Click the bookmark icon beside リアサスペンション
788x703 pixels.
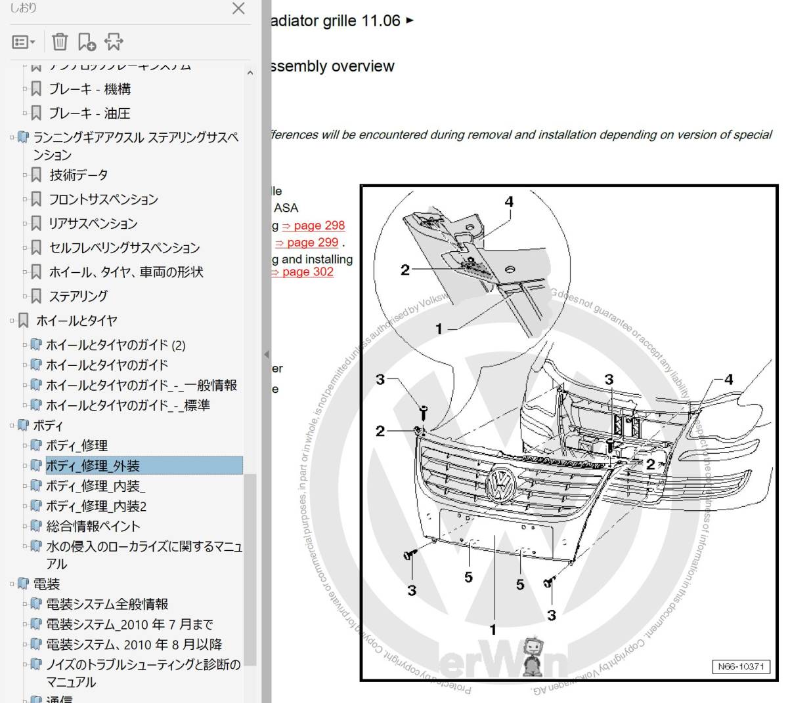pyautogui.click(x=36, y=224)
